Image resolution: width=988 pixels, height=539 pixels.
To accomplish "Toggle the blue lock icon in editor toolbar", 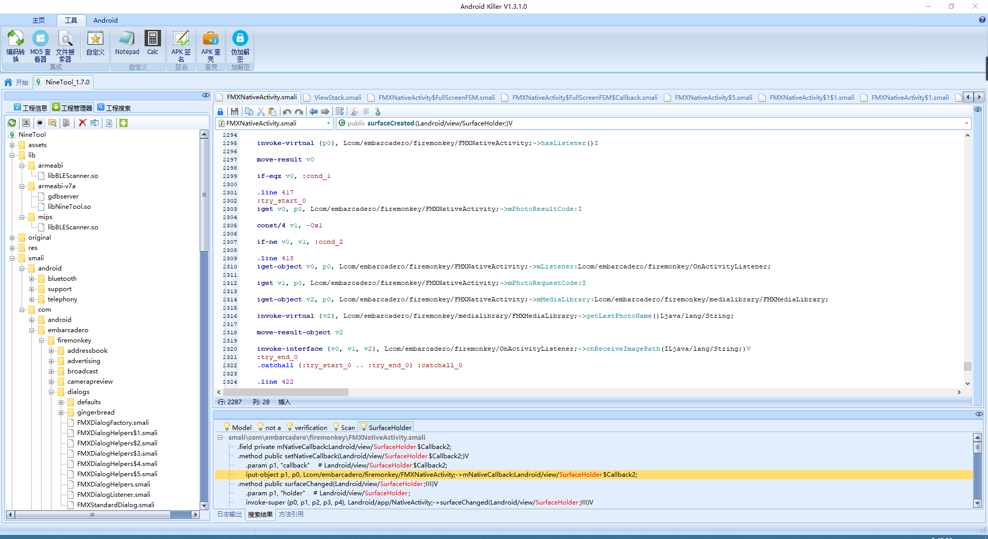I will coord(220,112).
